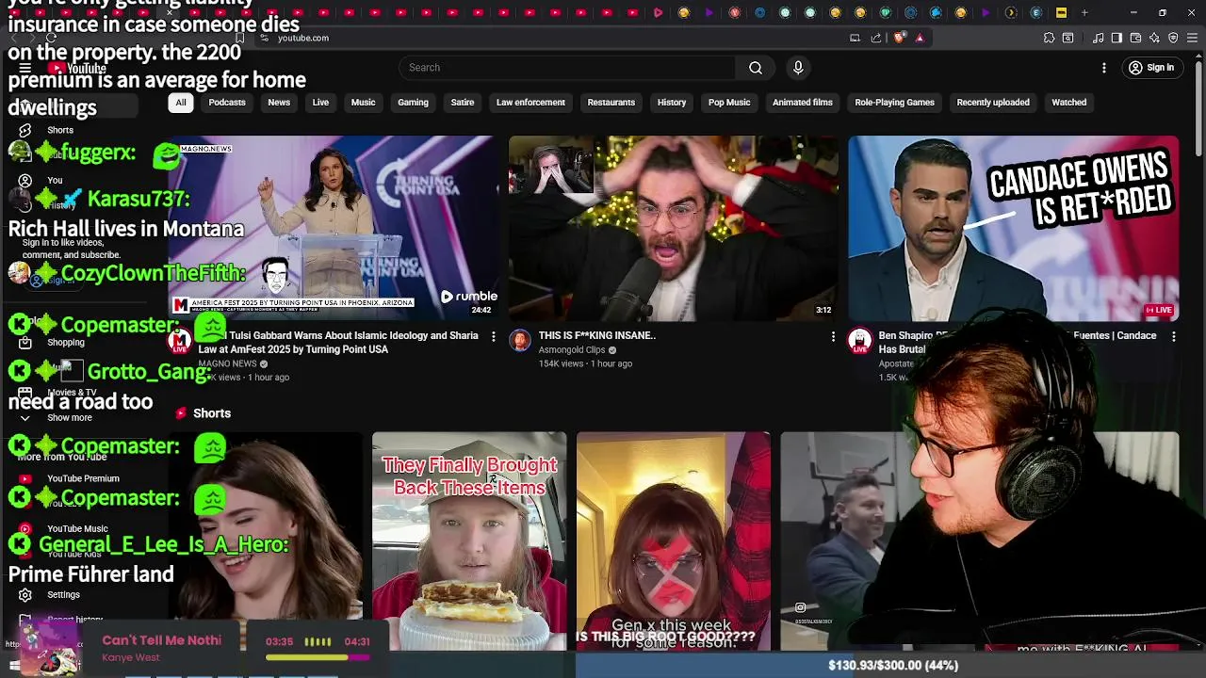
Task: Open options menu for THIS IS F**KING INSANE video
Action: [833, 336]
